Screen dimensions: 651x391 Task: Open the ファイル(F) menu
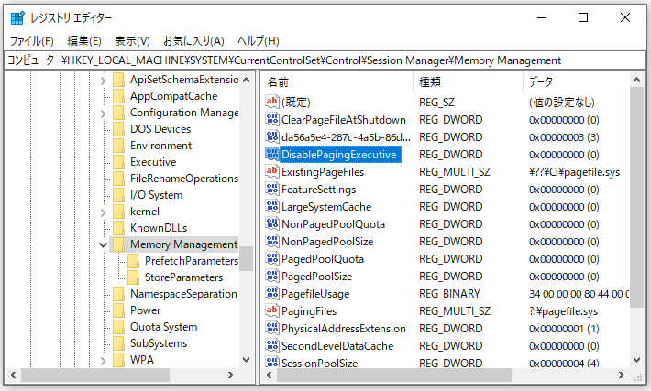pos(31,40)
